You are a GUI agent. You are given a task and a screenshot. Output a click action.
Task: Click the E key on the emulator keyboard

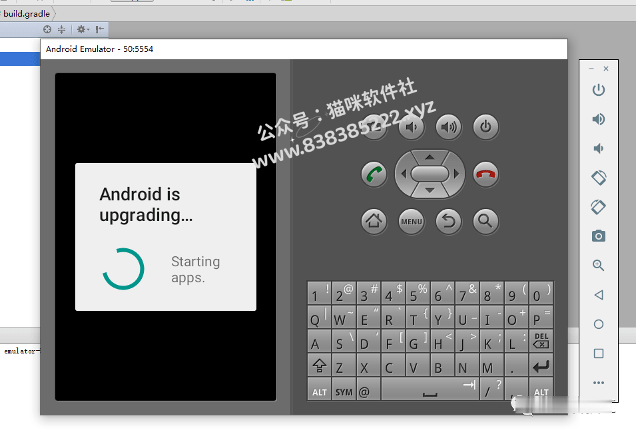[369, 318]
